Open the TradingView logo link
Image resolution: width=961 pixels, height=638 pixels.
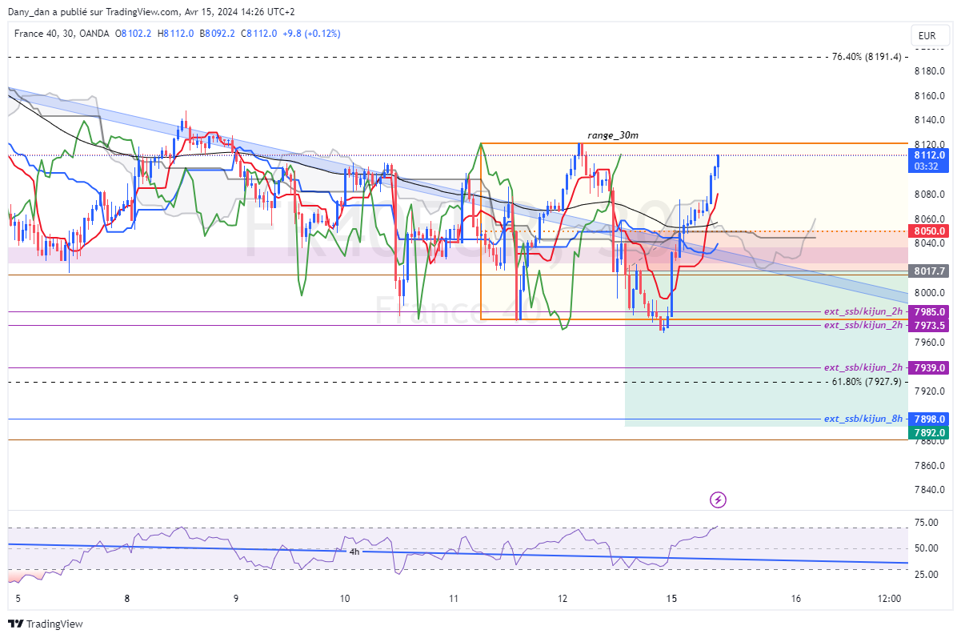46,624
